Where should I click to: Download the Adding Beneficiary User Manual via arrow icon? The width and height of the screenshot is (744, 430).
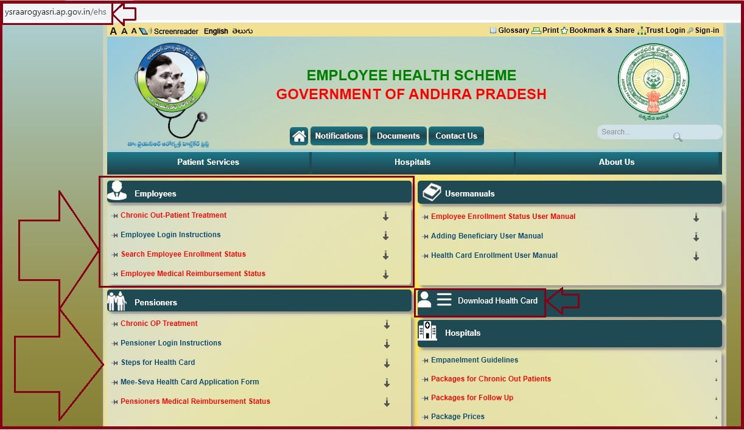click(696, 238)
